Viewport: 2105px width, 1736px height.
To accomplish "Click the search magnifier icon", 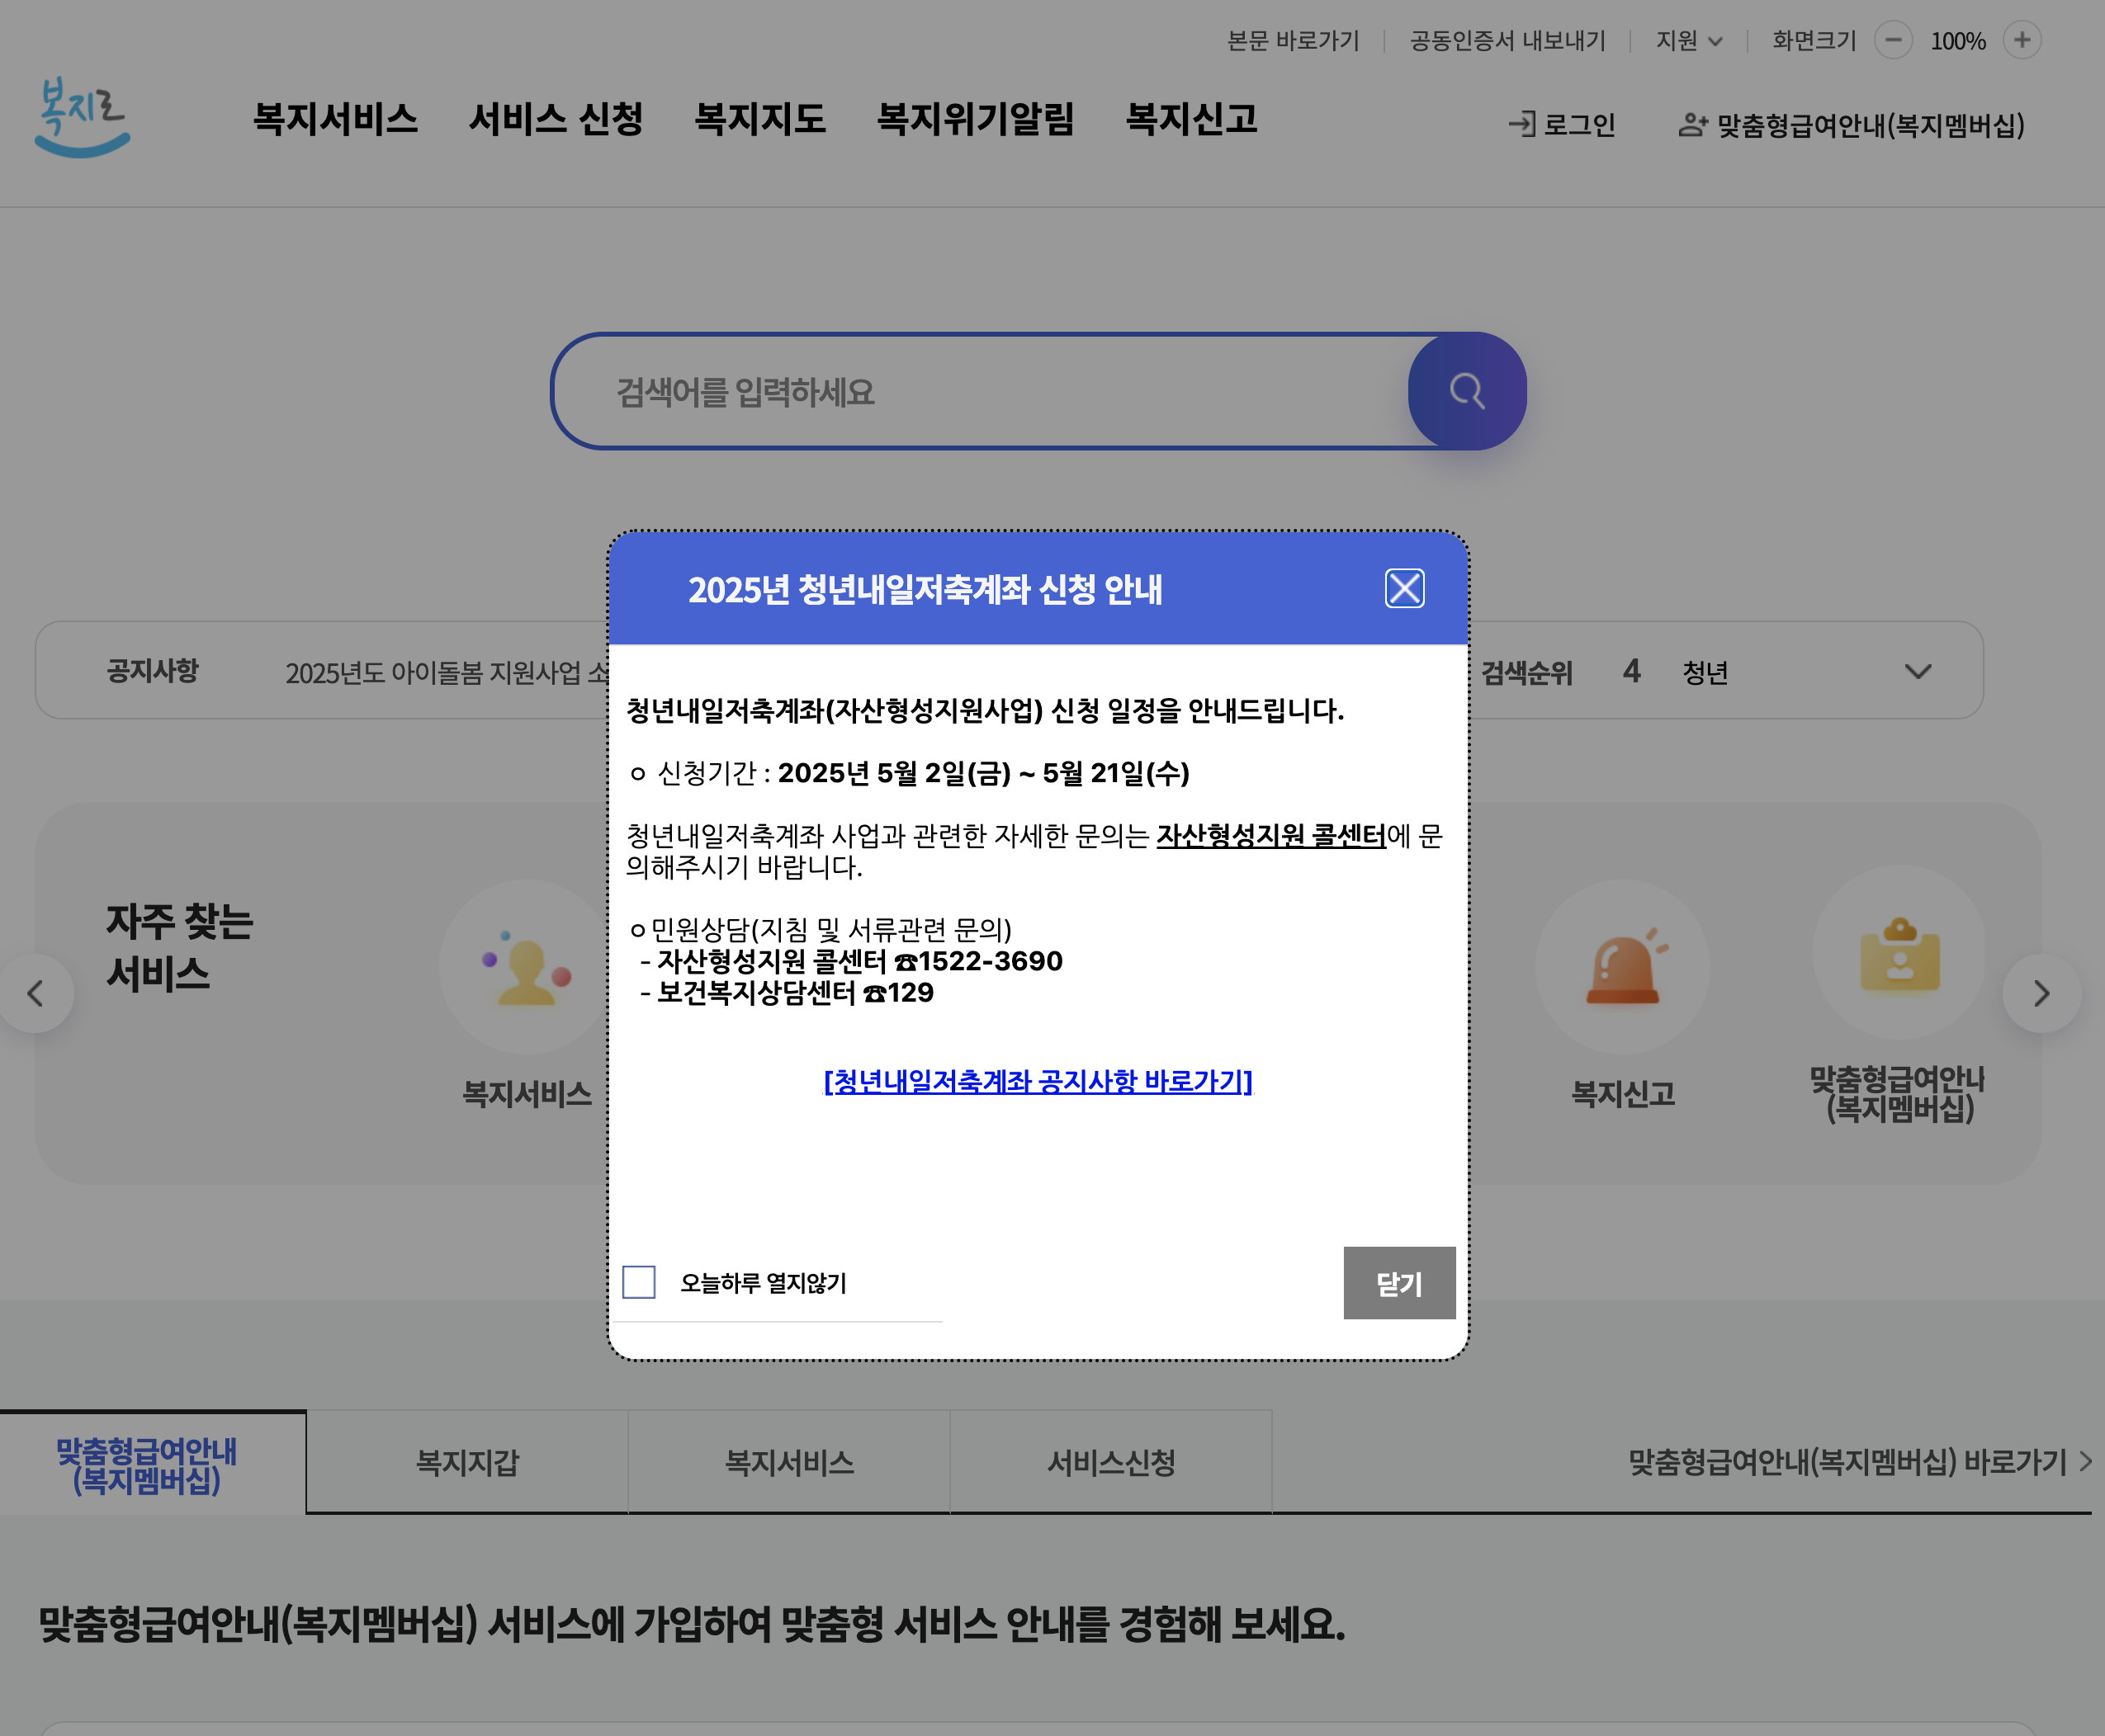I will [x=1466, y=391].
